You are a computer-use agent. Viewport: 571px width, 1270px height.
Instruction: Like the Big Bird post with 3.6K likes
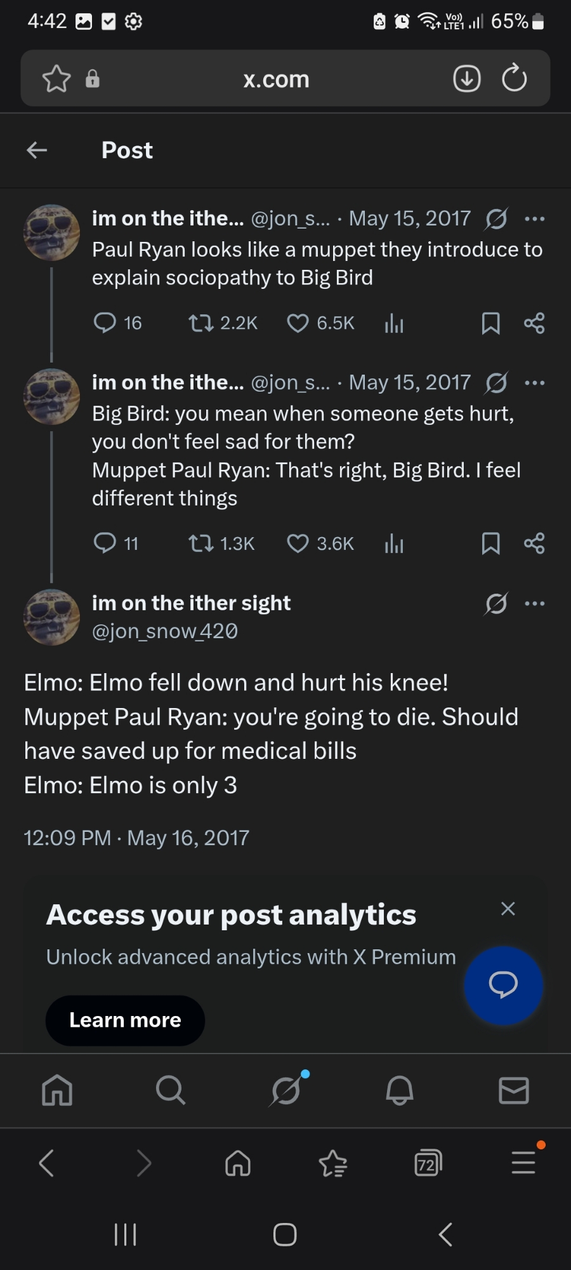coord(298,544)
